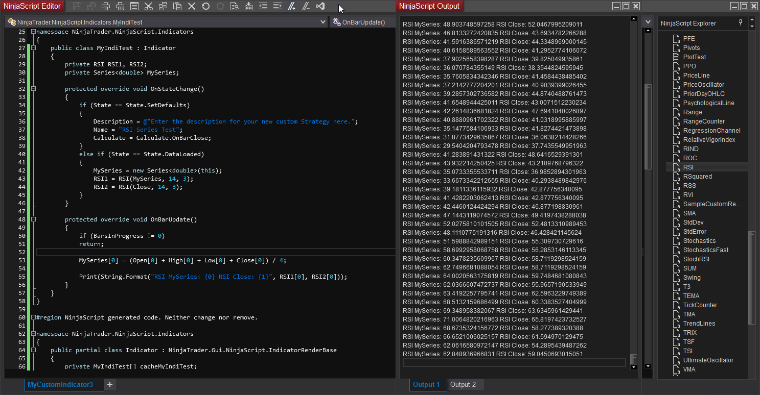The image size is (760, 395).
Task: Click the output panel vertical scrollbar thumb
Action: 634,359
